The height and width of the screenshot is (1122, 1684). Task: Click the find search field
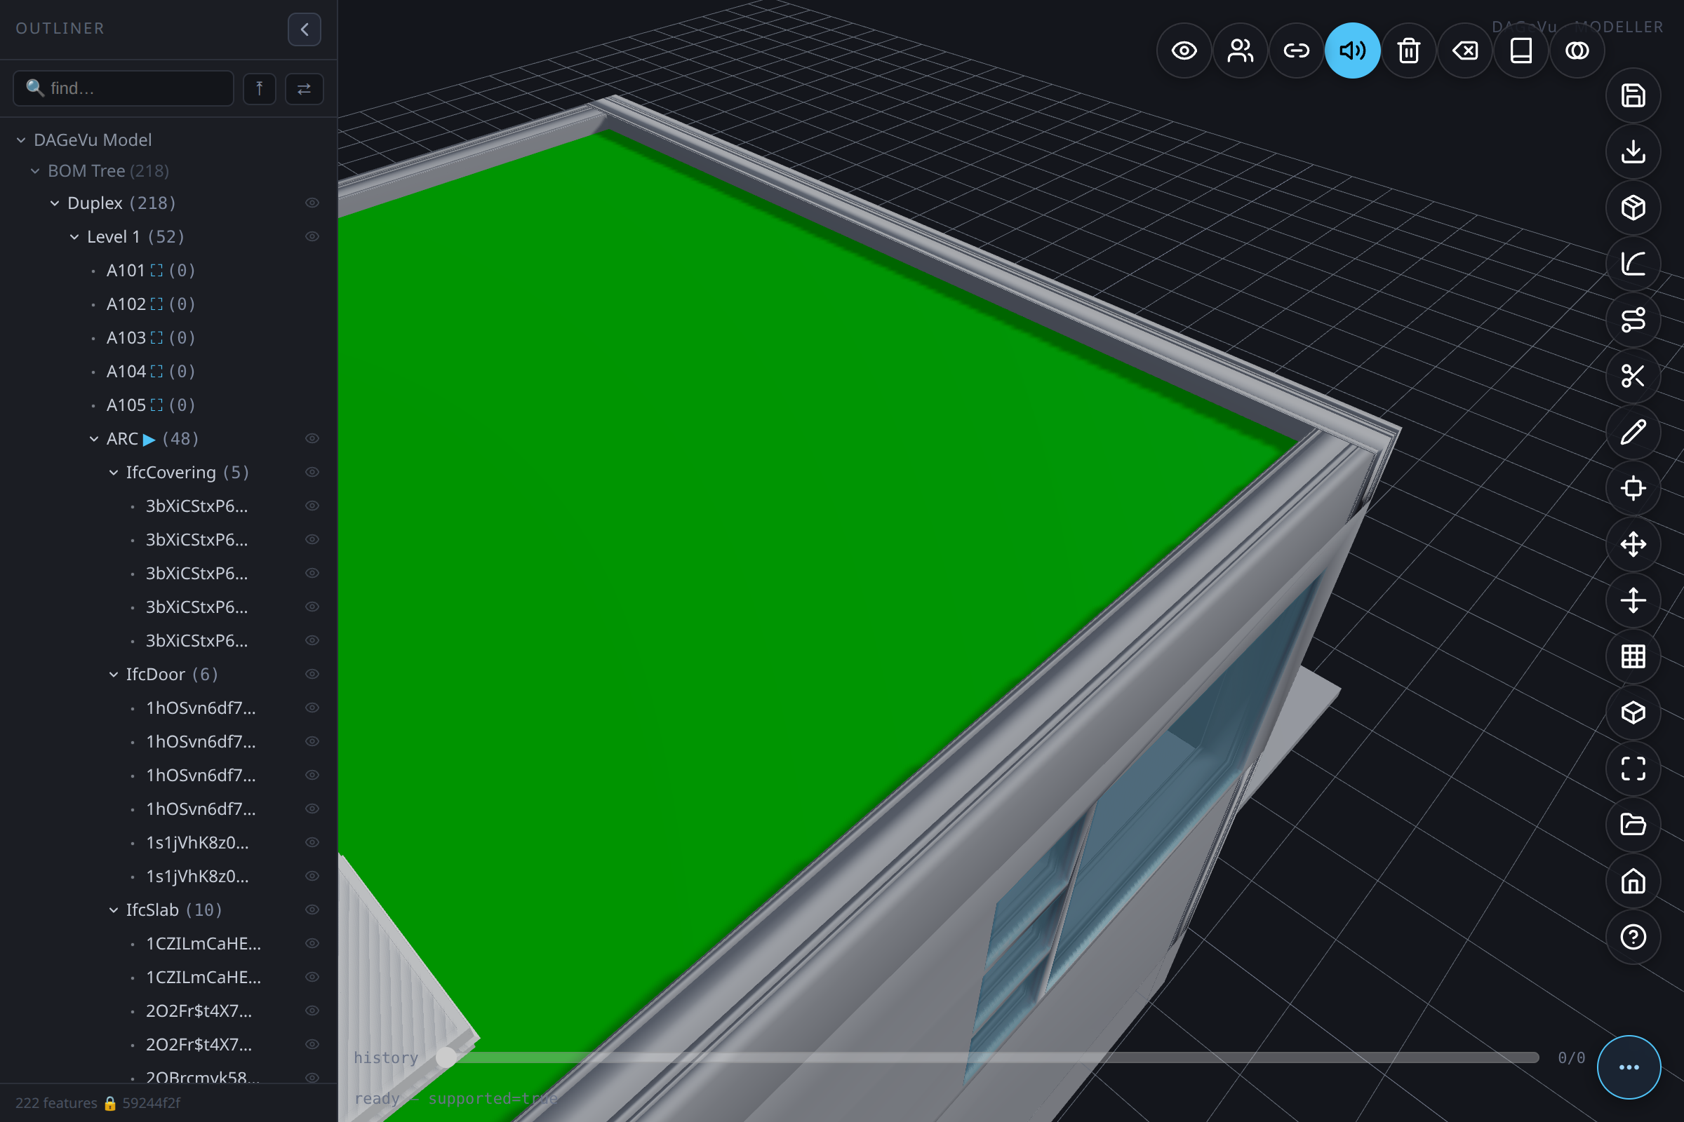click(x=123, y=88)
